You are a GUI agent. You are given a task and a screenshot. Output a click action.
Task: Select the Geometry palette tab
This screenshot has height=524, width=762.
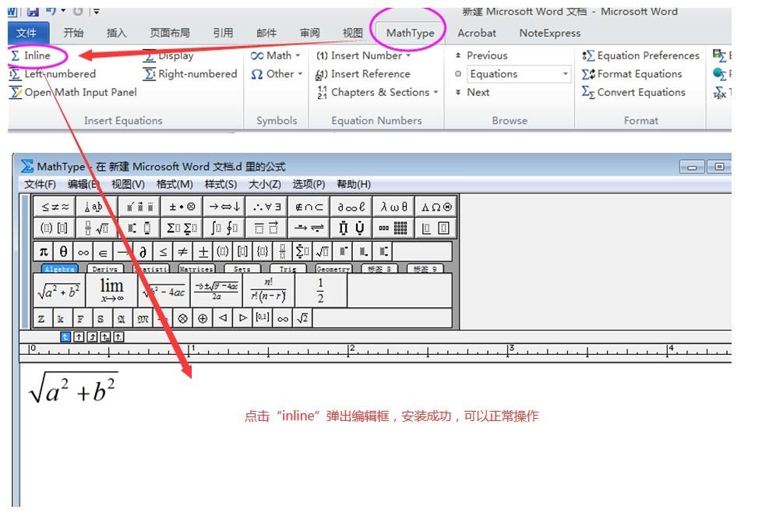[333, 268]
